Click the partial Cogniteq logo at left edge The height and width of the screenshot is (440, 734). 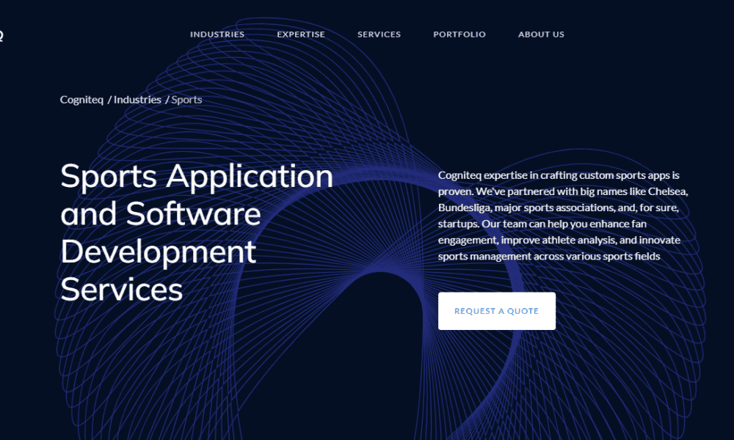pos(1,34)
